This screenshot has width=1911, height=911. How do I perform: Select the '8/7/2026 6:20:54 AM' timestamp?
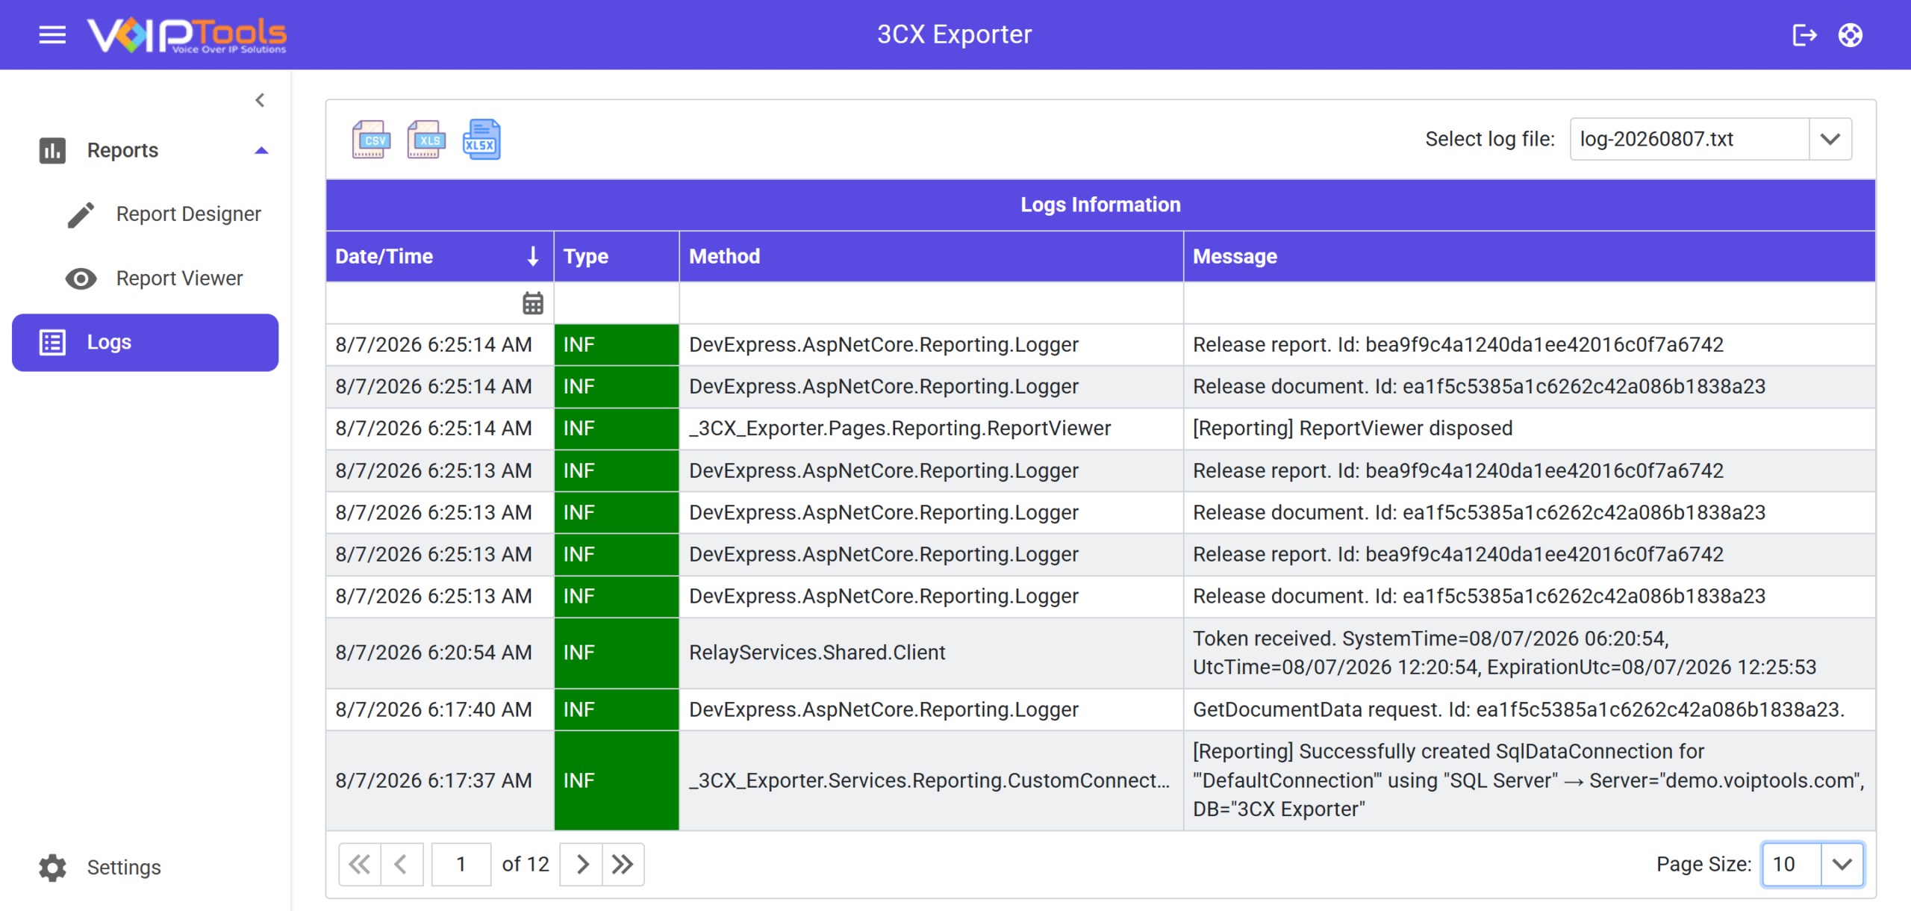pos(434,653)
